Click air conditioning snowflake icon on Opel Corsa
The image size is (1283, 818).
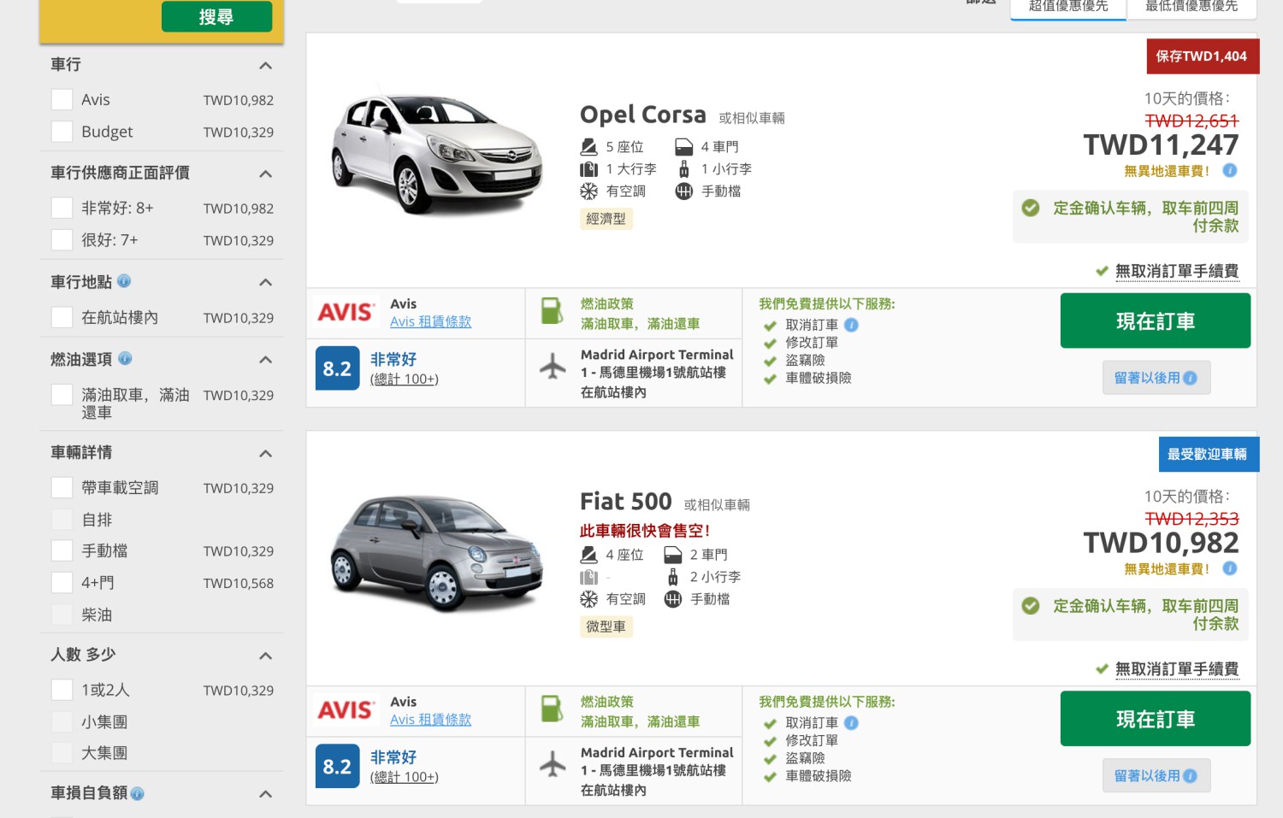point(588,191)
